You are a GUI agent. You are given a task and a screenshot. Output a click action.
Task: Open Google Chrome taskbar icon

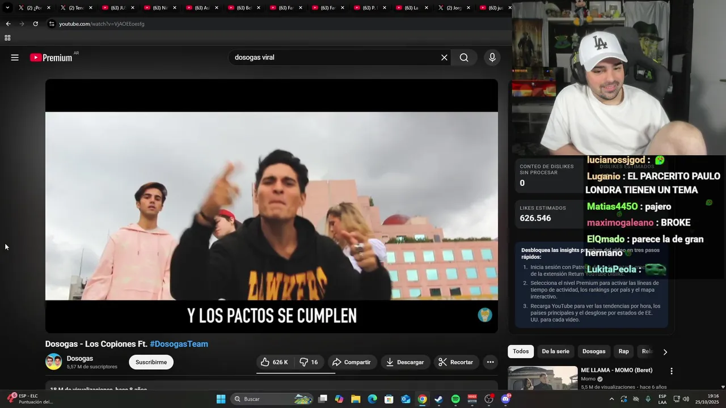(x=422, y=399)
